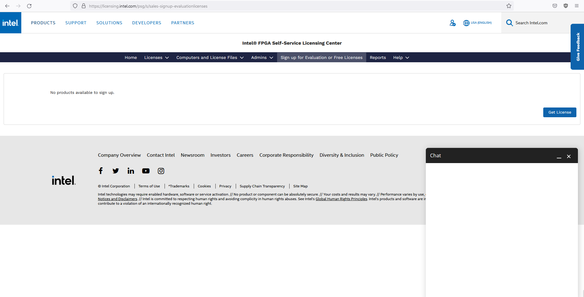Open Intel's Twitter icon
The image size is (584, 297).
click(x=116, y=171)
